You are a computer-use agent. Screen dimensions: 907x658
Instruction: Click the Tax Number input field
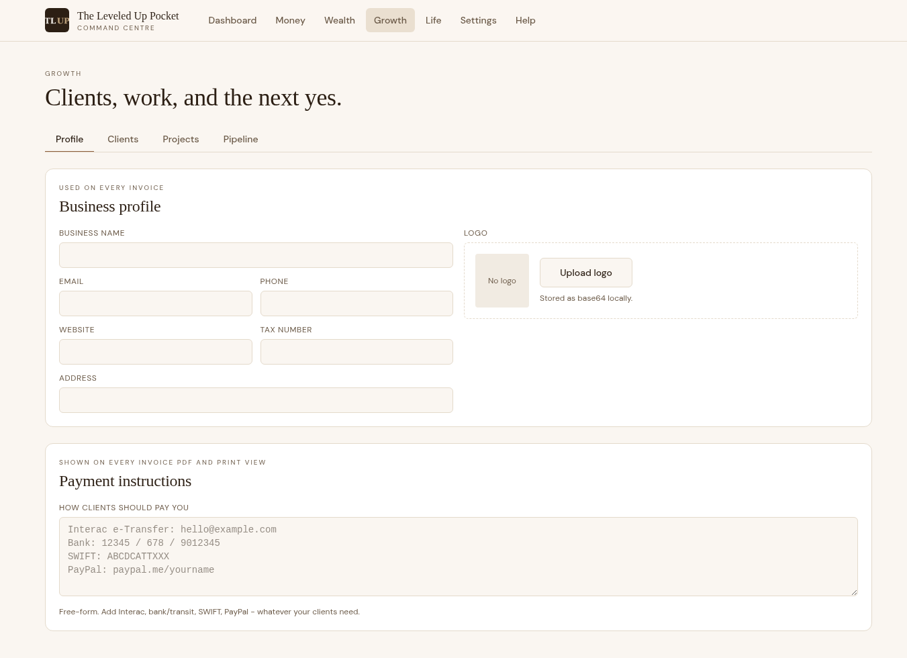pos(356,352)
